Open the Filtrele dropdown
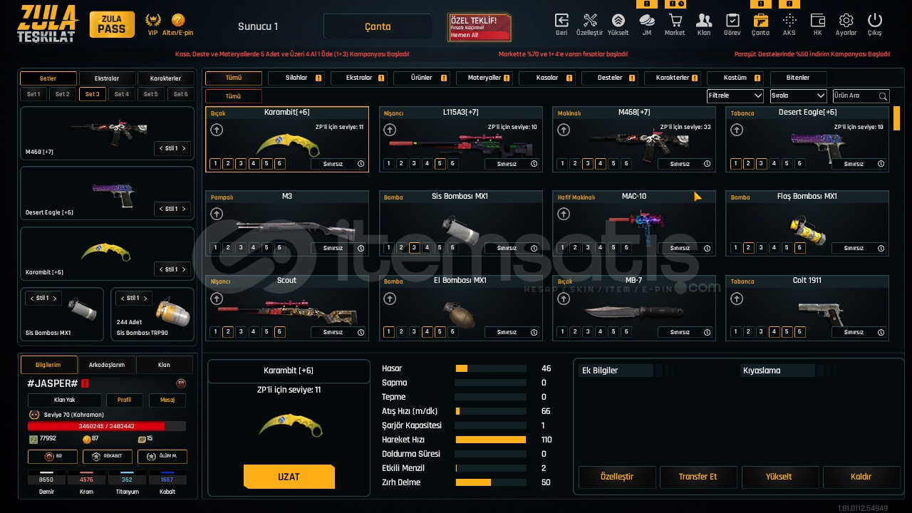This screenshot has width=912, height=513. (735, 95)
